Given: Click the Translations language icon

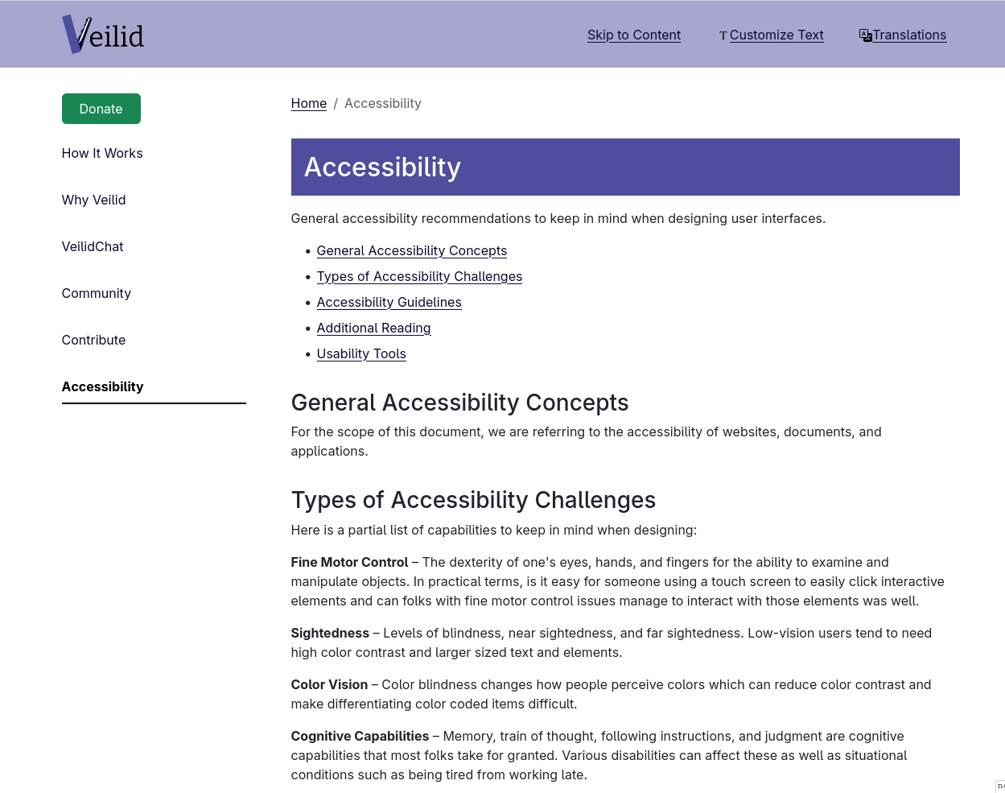Looking at the screenshot, I should tap(865, 35).
